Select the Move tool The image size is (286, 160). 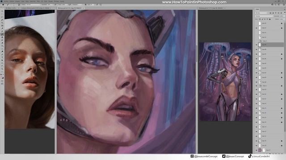click(2, 11)
